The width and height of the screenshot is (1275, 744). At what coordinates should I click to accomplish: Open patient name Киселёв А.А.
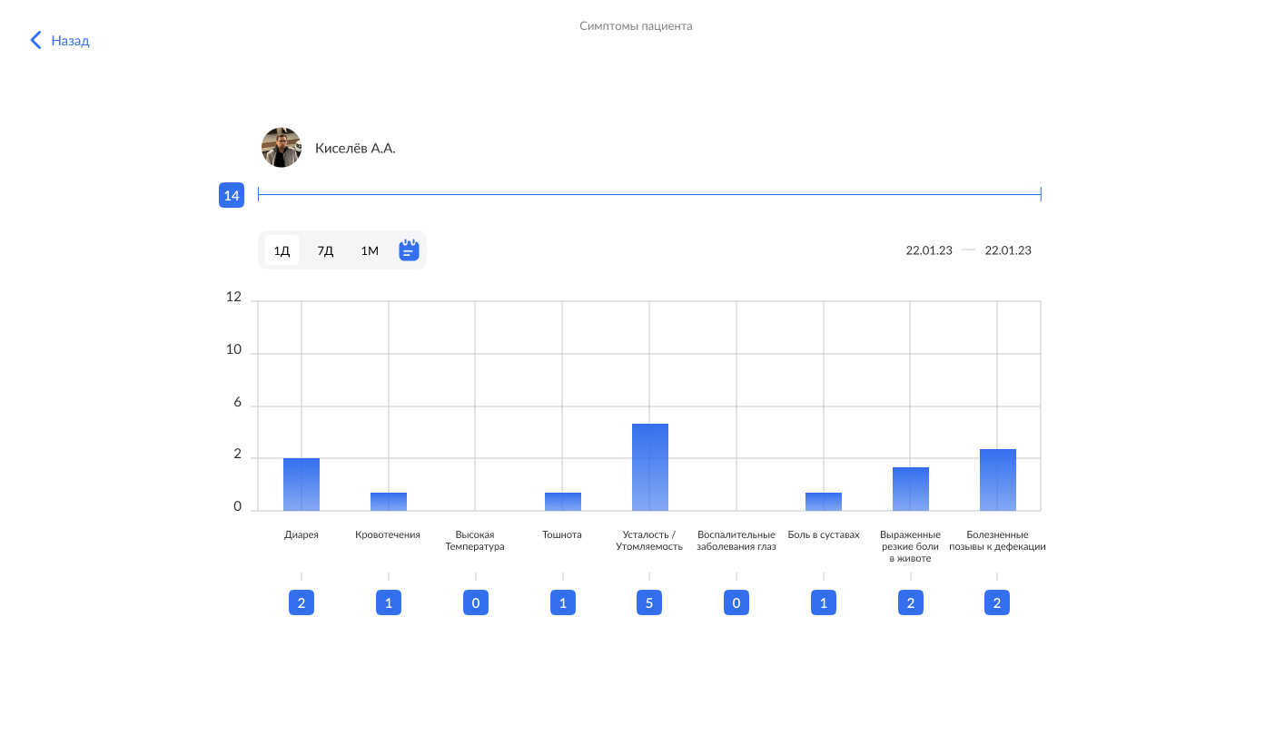tap(355, 148)
